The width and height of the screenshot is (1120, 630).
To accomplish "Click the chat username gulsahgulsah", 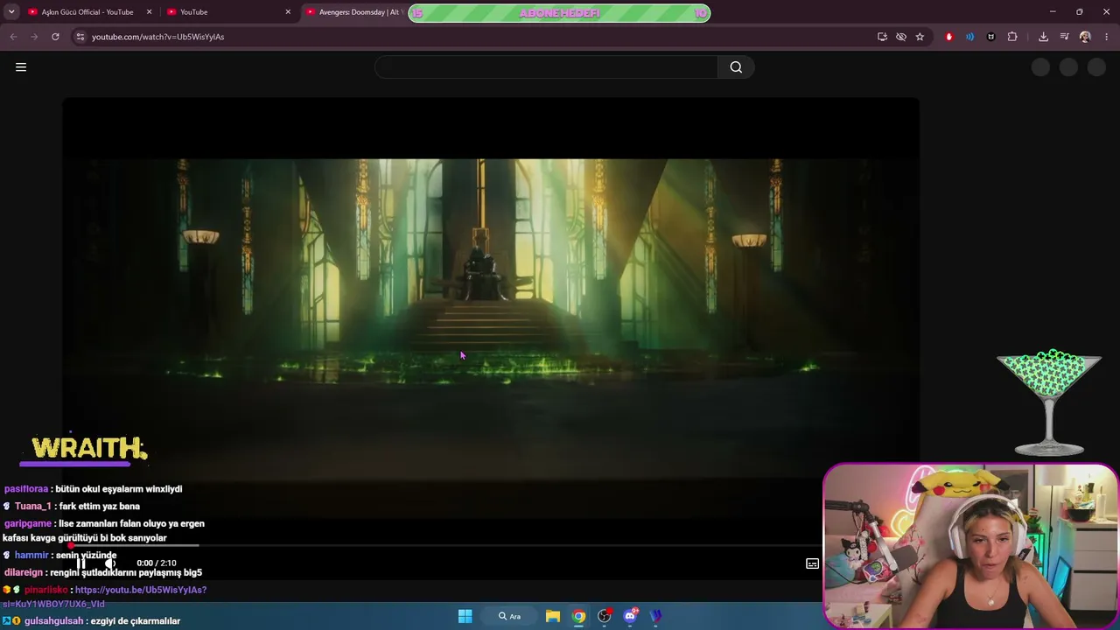I will pos(54,621).
